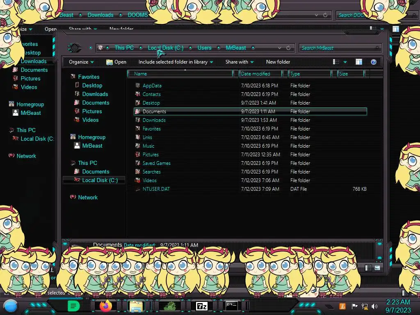The height and width of the screenshot is (315, 420).
Task: Select the Favorites folder icon in file list
Action: [x=138, y=128]
